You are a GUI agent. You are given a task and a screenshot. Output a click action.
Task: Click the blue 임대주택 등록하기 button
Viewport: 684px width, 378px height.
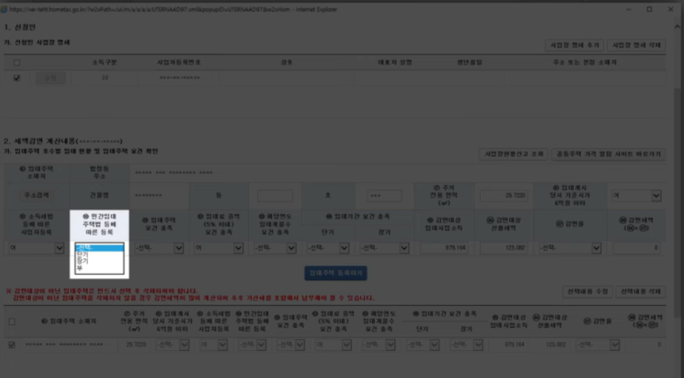coord(335,273)
